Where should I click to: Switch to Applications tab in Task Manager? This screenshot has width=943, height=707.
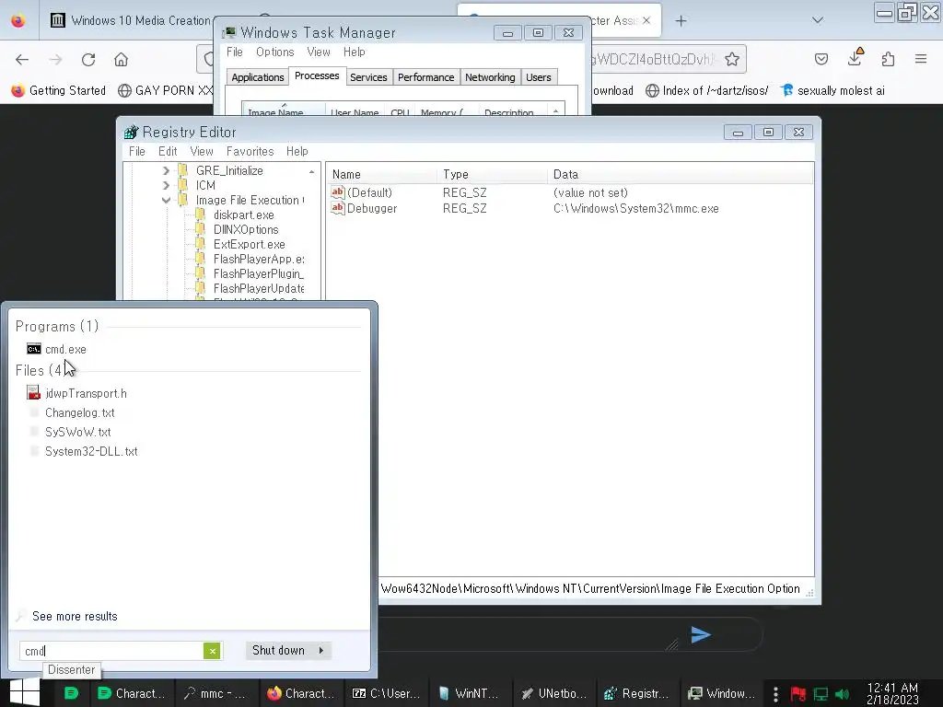[x=258, y=77]
